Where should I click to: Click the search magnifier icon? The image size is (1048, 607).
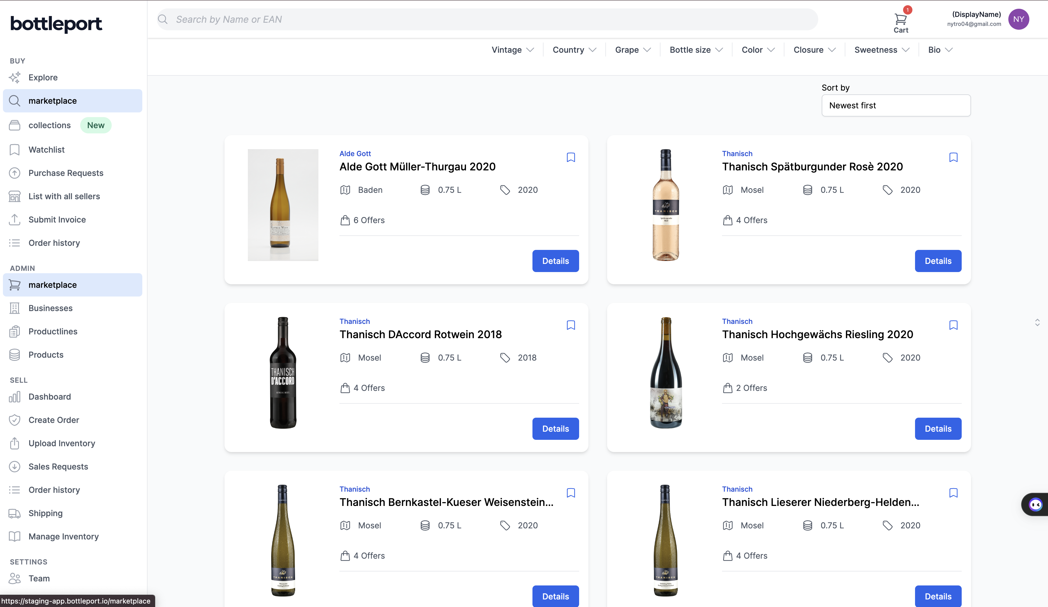[x=163, y=20]
